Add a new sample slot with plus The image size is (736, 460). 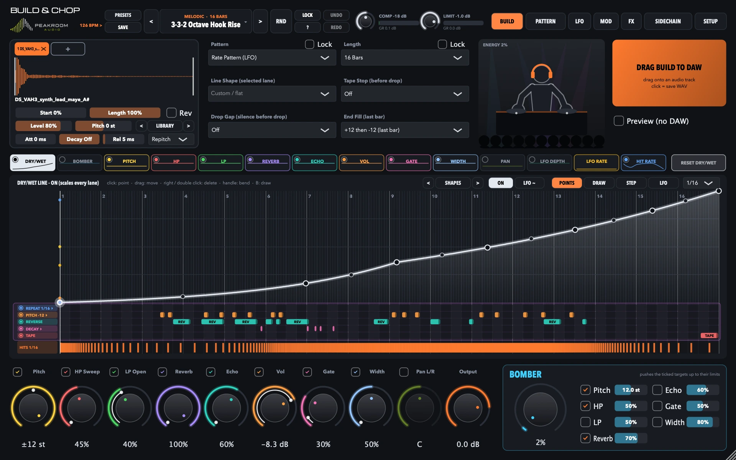coord(68,49)
